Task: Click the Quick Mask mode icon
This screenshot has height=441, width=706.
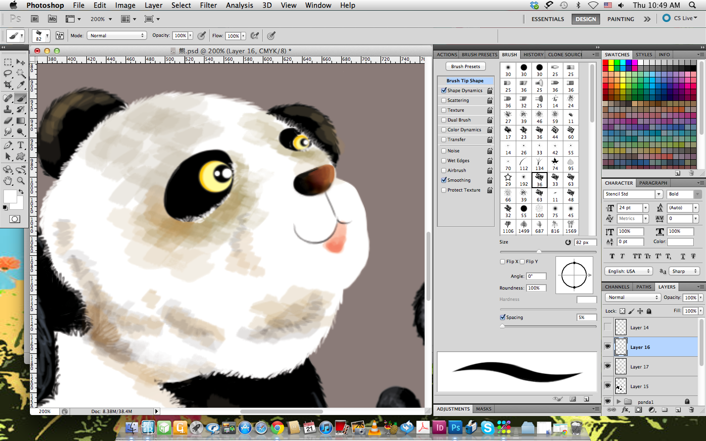Action: 15,219
